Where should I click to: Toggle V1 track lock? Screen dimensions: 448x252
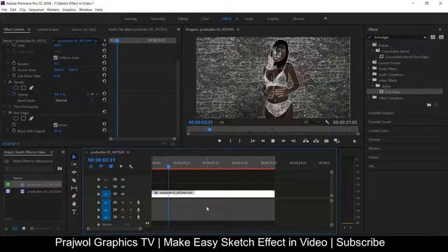click(98, 194)
